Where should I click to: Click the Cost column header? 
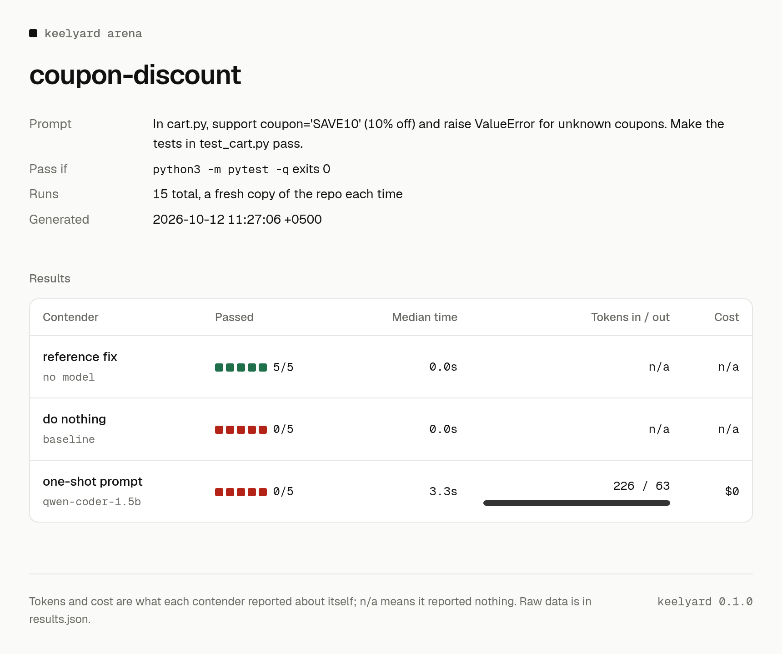(x=727, y=317)
